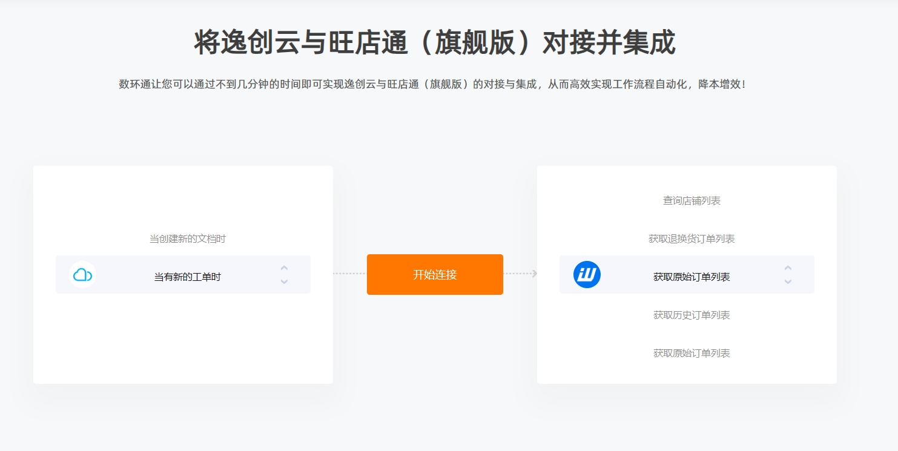898x451 pixels.
Task: Click down chevron beside highlighted 获取原始订单列表
Action: [788, 281]
